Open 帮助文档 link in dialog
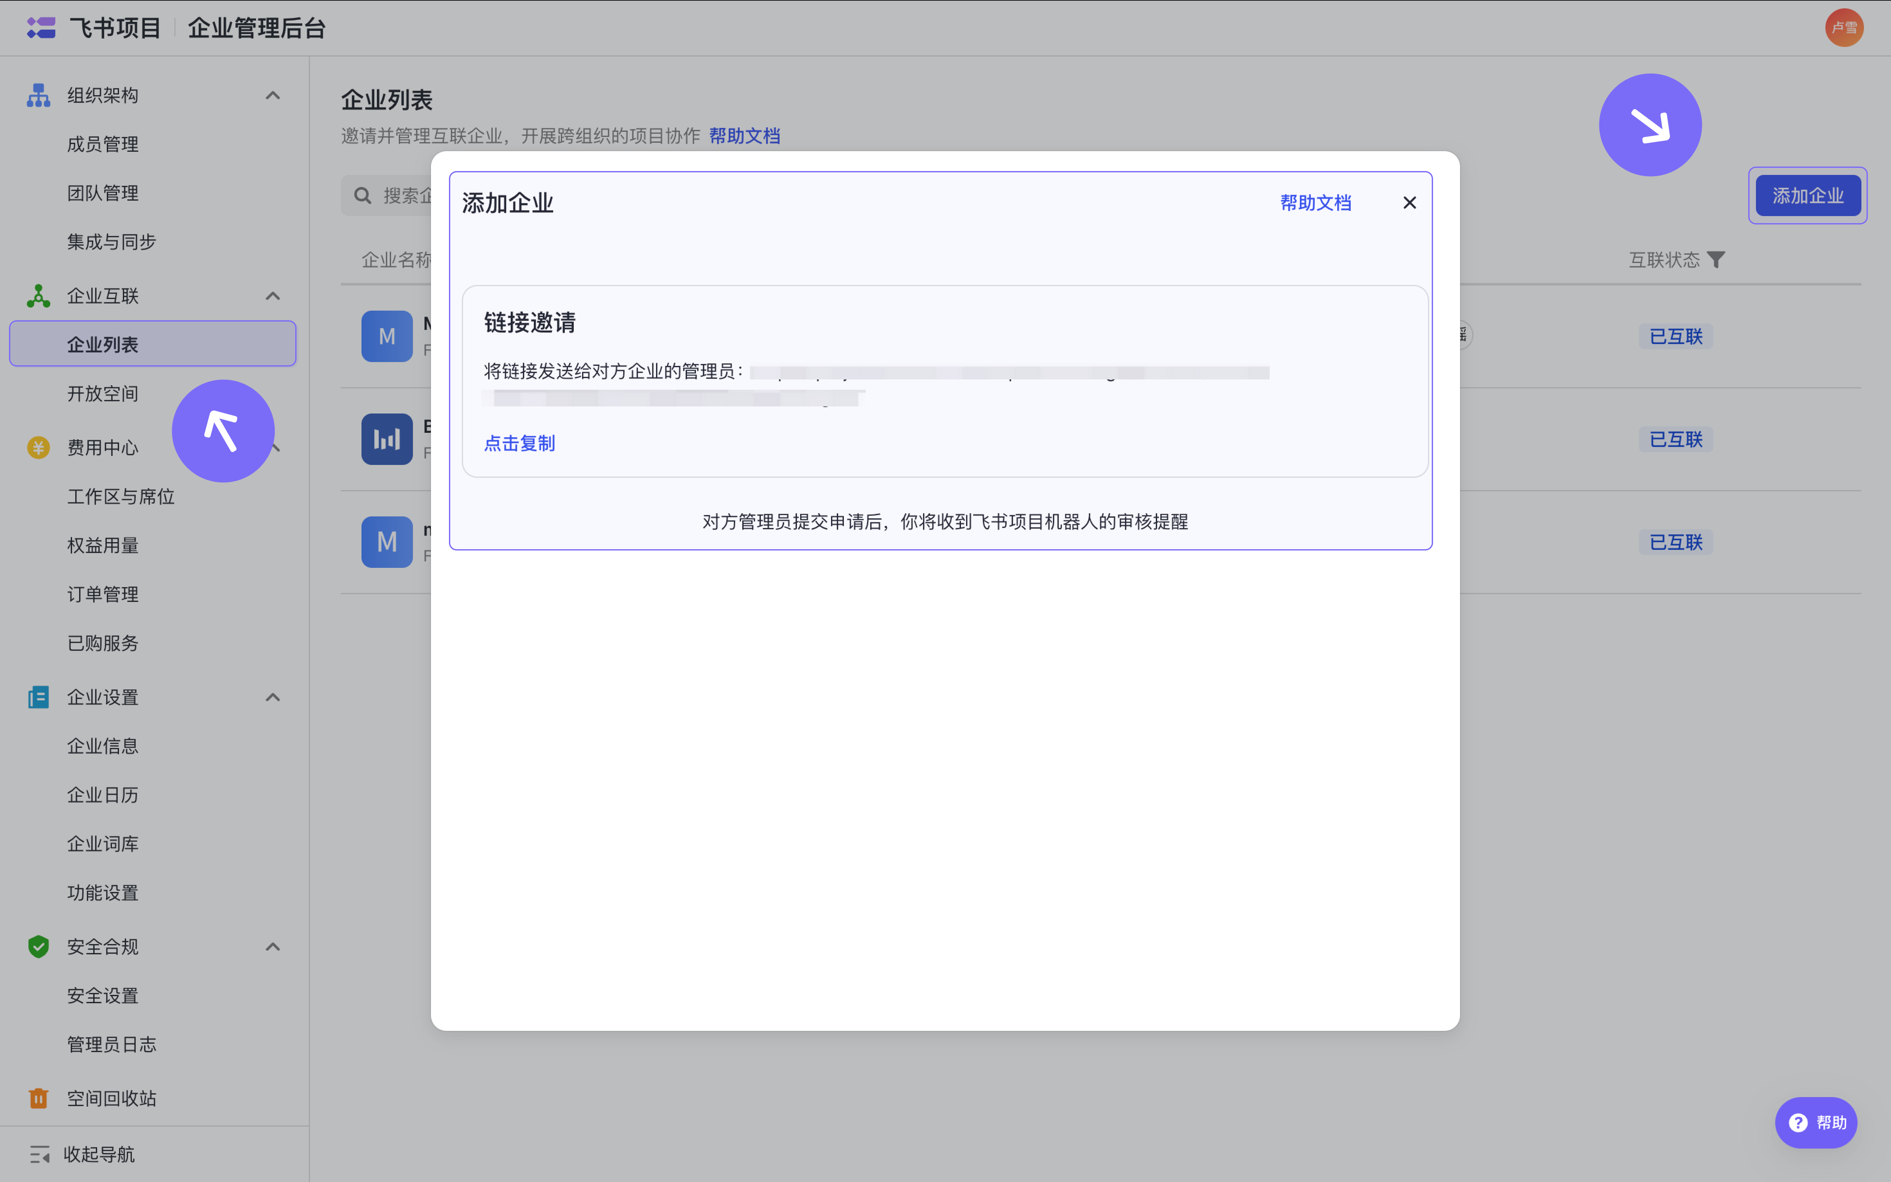Viewport: 1891px width, 1182px height. (1316, 203)
